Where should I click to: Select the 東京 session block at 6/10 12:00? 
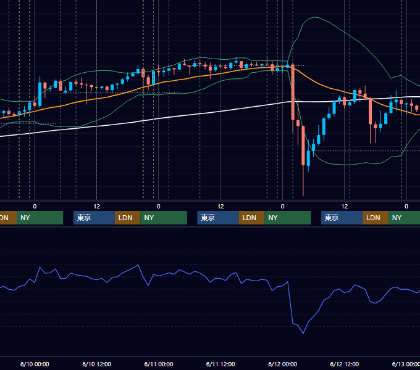pos(94,218)
